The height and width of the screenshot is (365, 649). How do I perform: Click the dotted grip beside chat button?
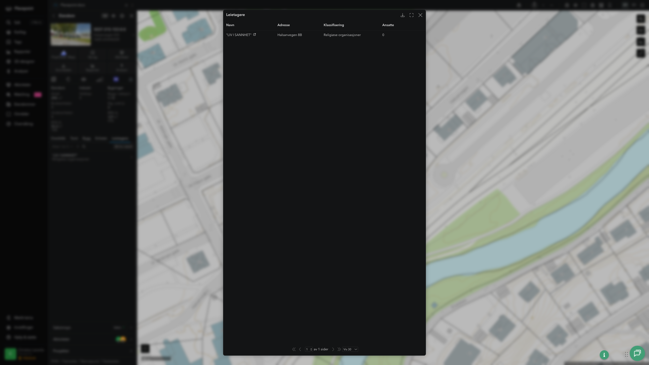(626, 354)
